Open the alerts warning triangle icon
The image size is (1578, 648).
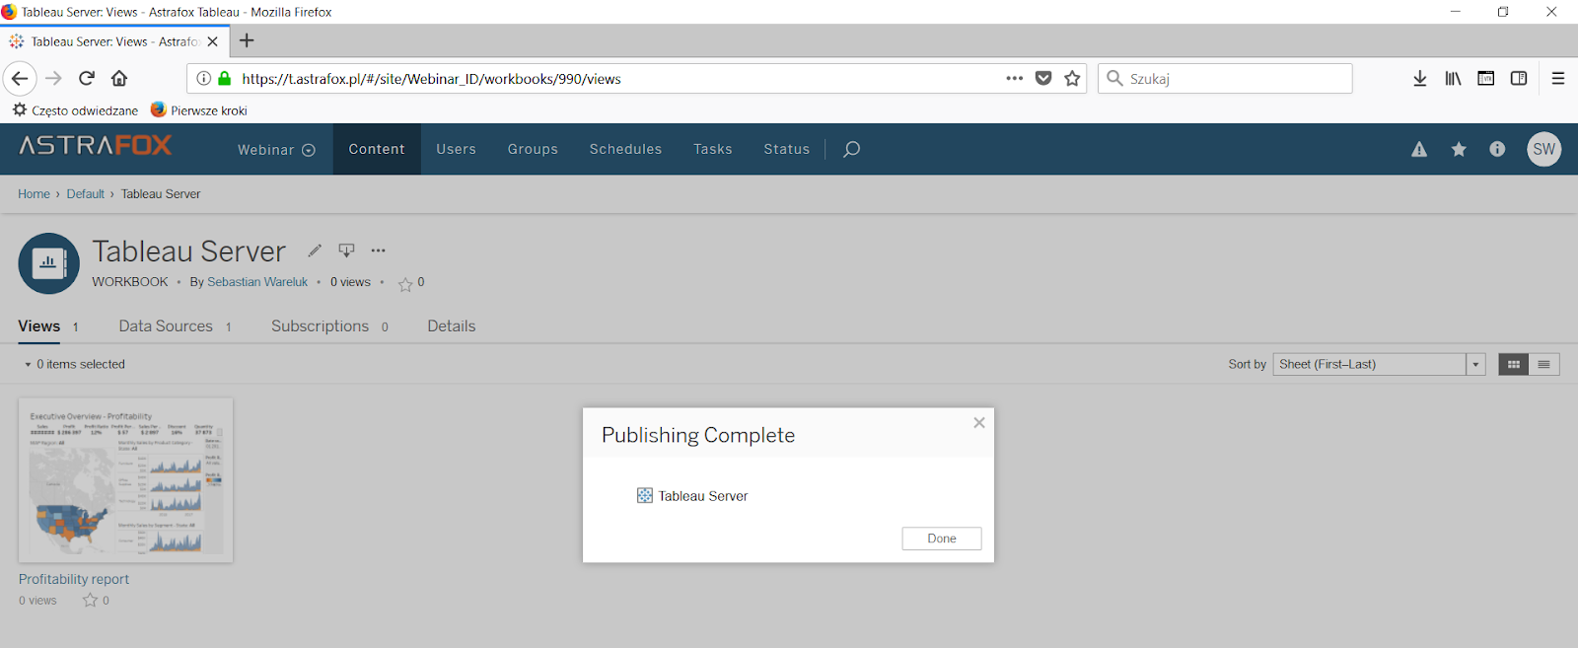[x=1418, y=150]
